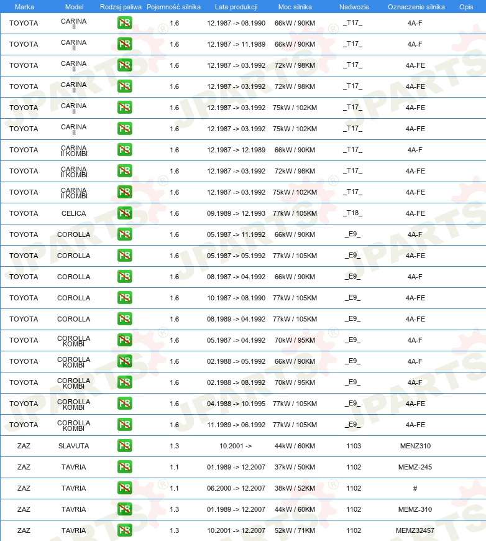Screen dimensions: 486x541
Task: Click fuel icon for Corolla Kombi 02.1988 -> 08.1992
Action: [x=124, y=382]
